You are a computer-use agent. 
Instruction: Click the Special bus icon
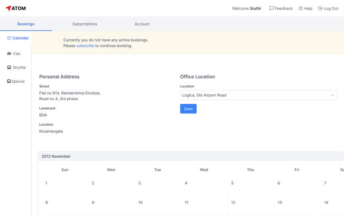pyautogui.click(x=9, y=81)
